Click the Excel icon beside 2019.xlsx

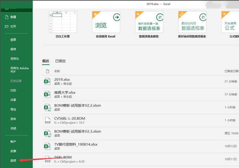pos(47,82)
